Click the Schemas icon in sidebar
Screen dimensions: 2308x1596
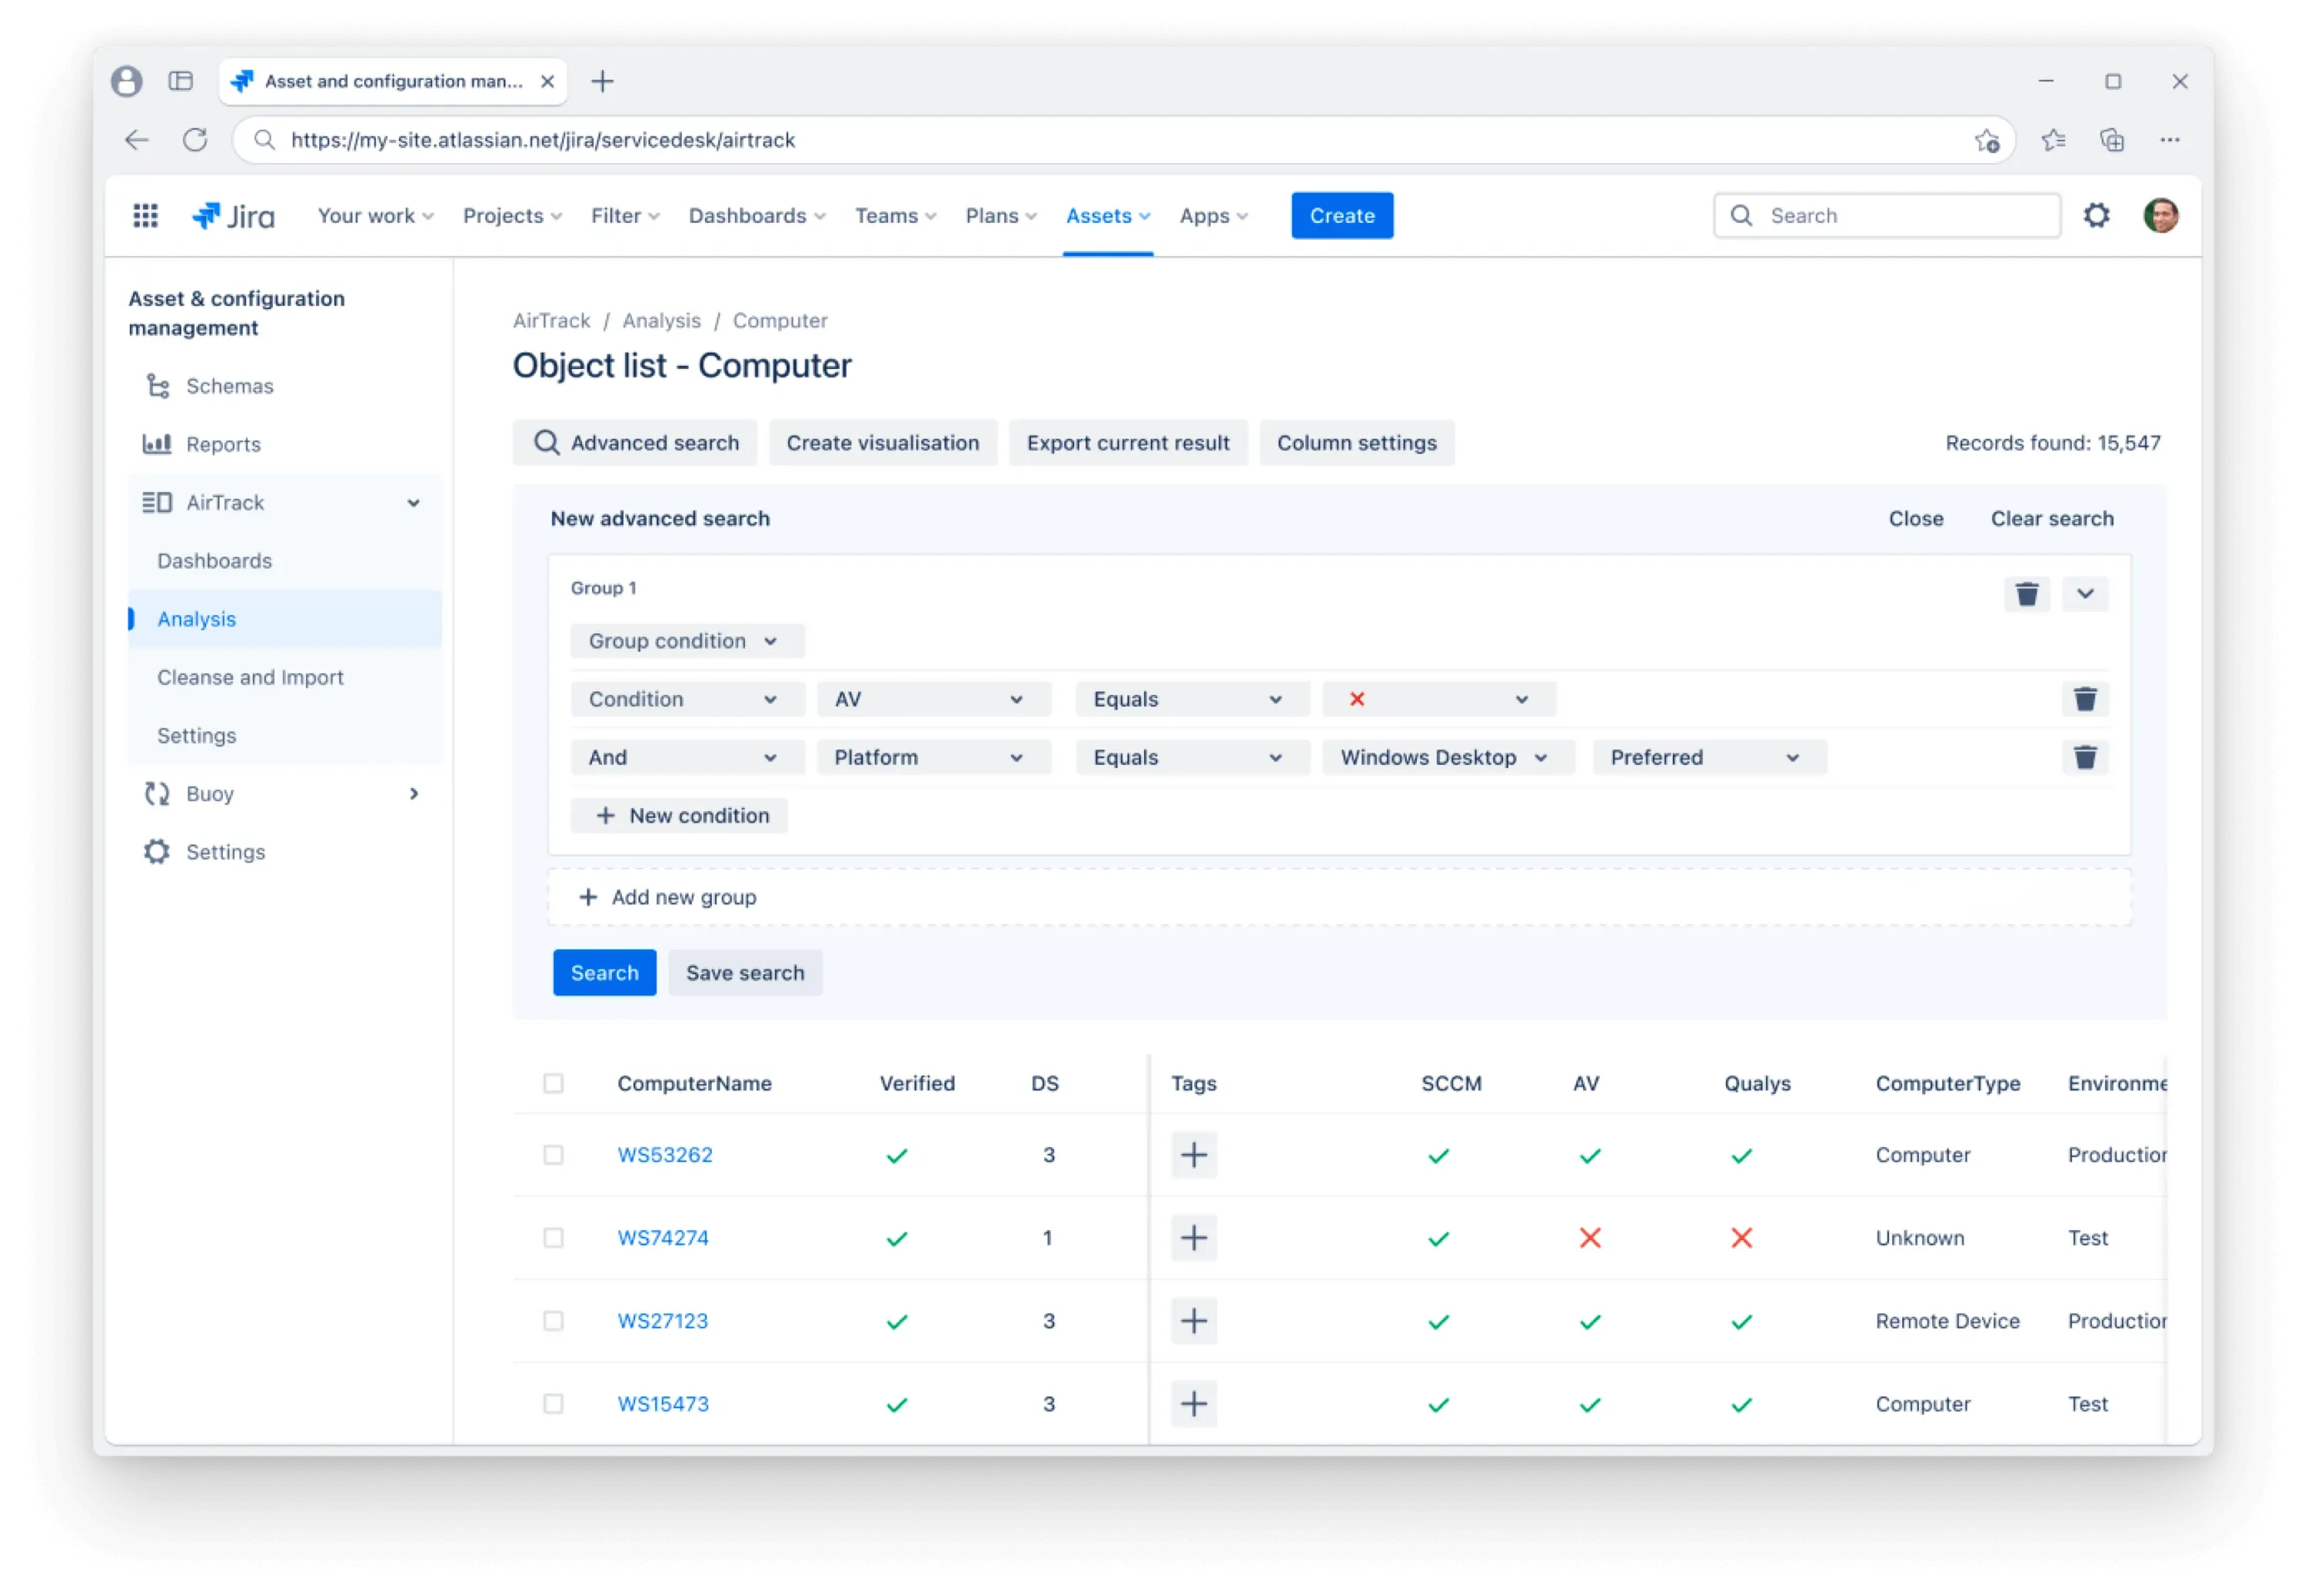[157, 385]
